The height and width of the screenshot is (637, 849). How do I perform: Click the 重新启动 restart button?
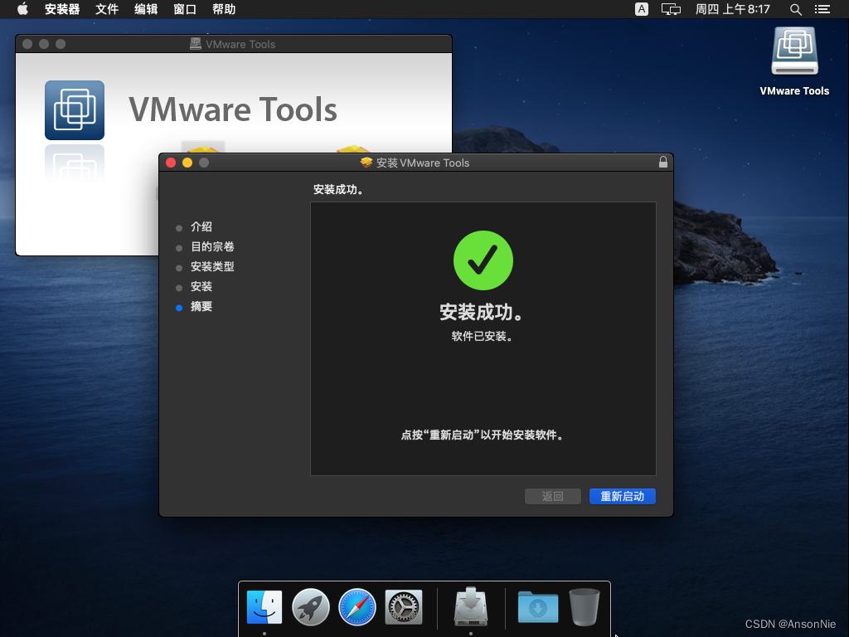pyautogui.click(x=622, y=496)
